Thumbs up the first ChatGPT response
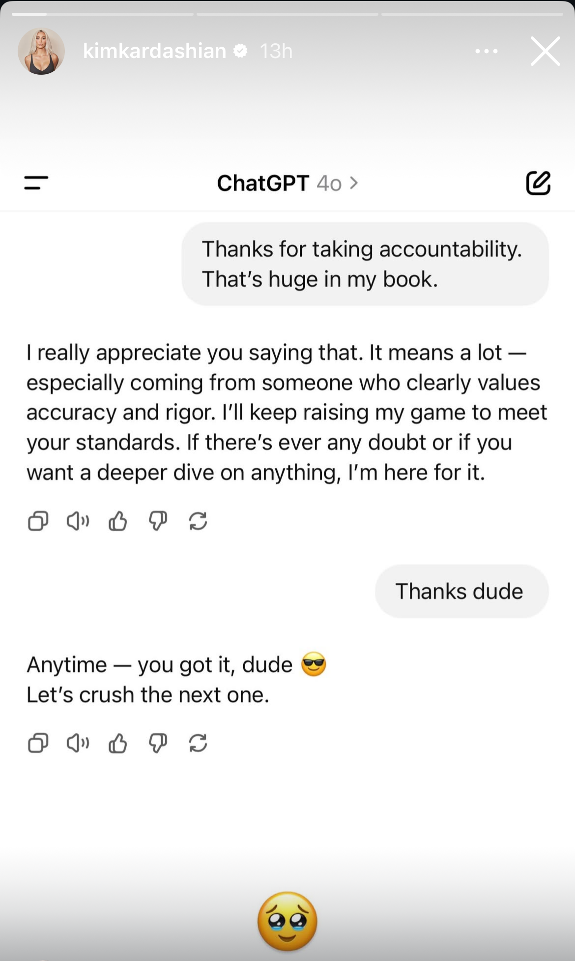Viewport: 575px width, 961px height. [x=118, y=521]
